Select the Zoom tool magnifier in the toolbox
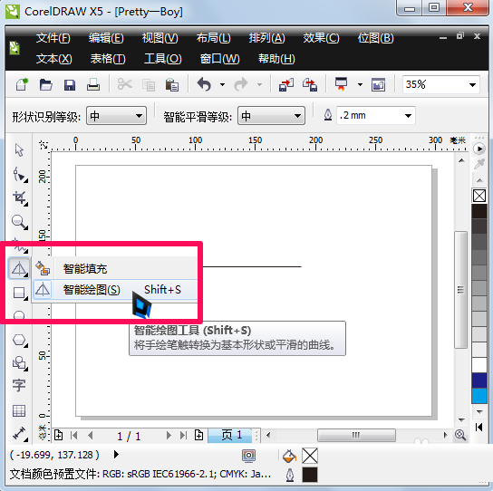This screenshot has height=491, width=493. click(x=20, y=222)
